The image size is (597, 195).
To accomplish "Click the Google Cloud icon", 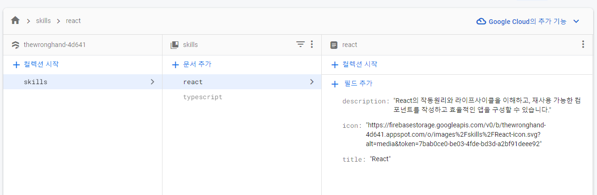I will coord(481,21).
